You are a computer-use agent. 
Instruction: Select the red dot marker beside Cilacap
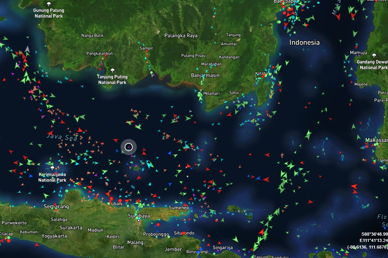point(8,240)
